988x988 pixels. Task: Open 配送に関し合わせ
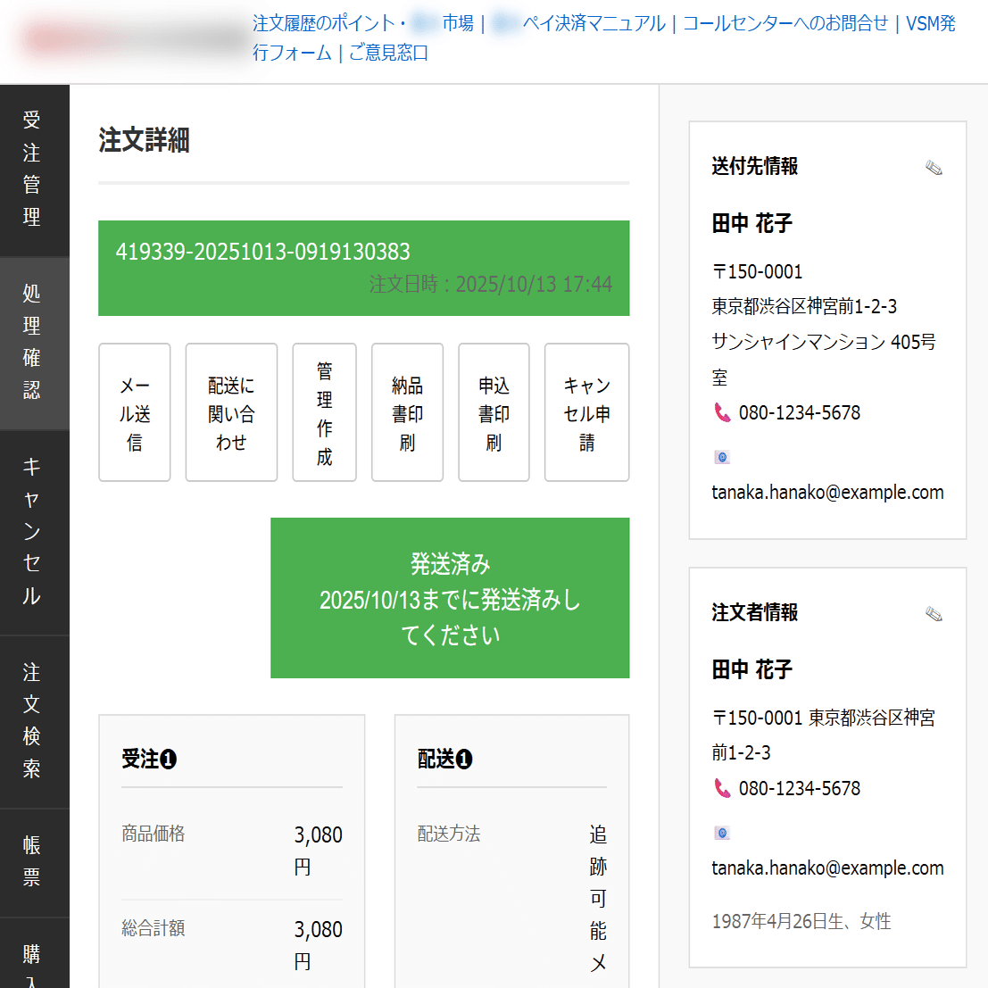[x=231, y=411]
